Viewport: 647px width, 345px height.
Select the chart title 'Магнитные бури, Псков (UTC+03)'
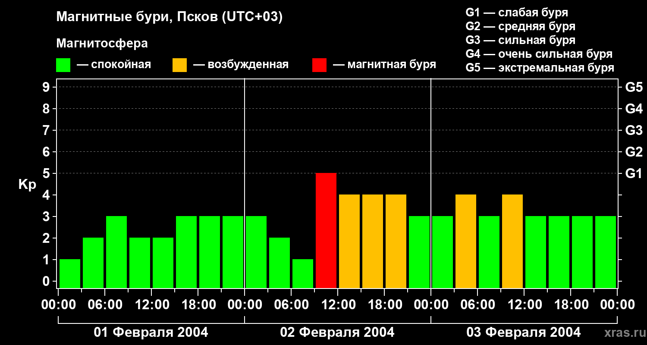tap(170, 17)
